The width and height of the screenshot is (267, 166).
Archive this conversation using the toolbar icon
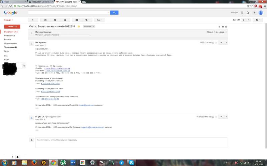click(46, 20)
